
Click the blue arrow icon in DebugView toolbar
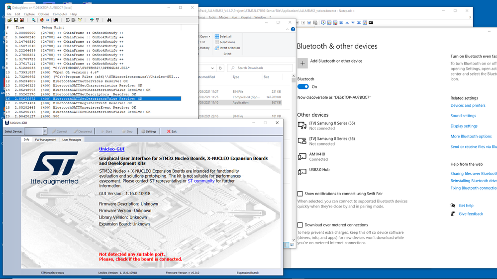coord(48,20)
